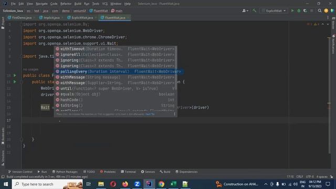Pick the equals(Object obj) suggestion

pos(115,94)
